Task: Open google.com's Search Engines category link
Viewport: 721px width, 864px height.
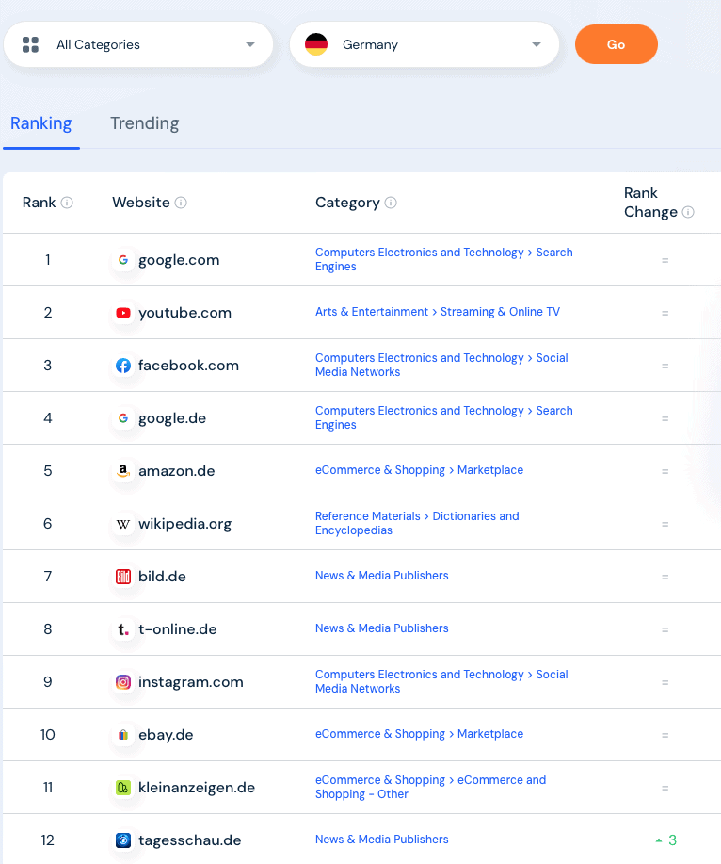Action: click(444, 259)
